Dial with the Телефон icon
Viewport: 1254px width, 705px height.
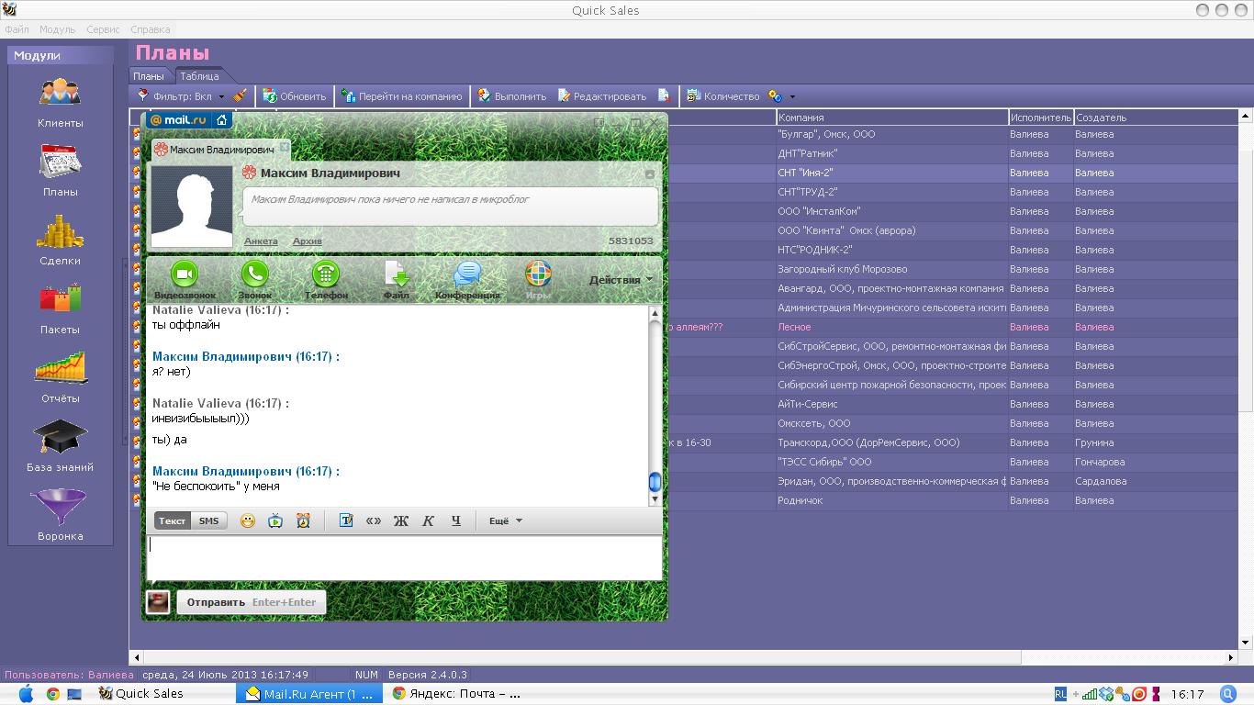coord(326,280)
